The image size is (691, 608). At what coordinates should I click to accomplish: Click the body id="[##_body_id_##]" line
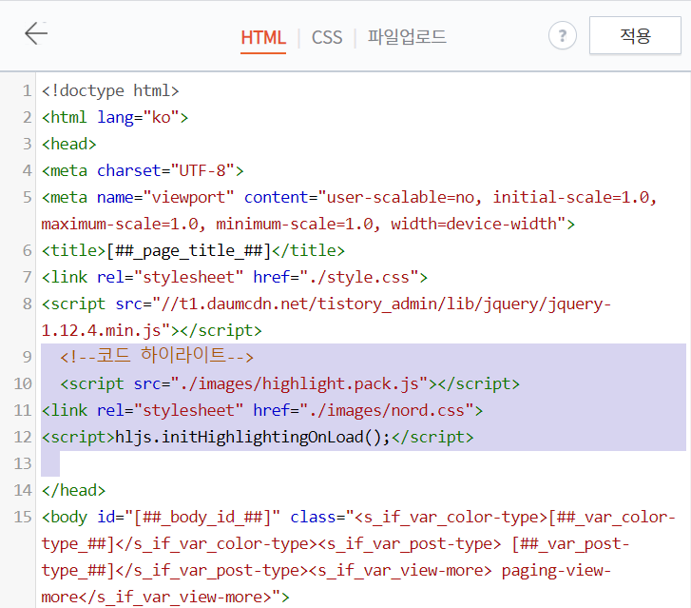[x=358, y=517]
